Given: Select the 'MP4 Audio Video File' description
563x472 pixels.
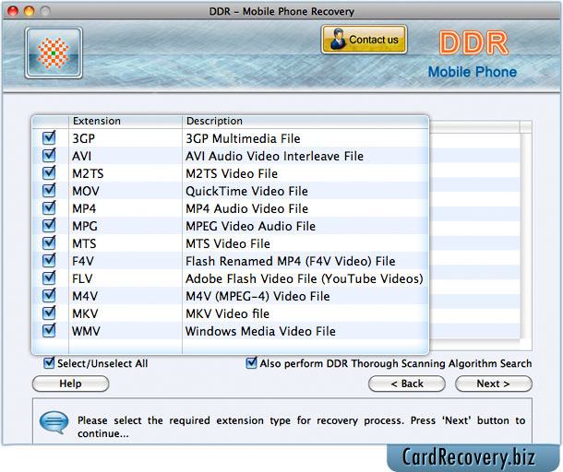Looking at the screenshot, I should (x=246, y=208).
